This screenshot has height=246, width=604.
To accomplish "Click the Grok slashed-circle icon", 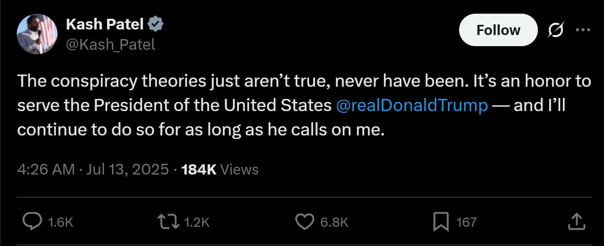I will tap(556, 30).
